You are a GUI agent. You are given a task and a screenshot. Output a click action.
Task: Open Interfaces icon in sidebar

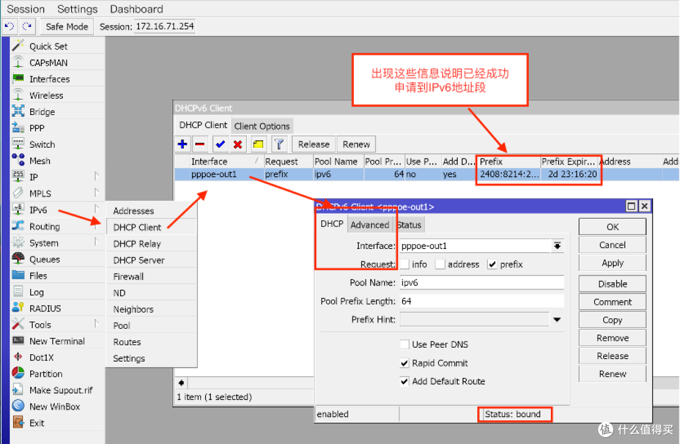(x=18, y=79)
